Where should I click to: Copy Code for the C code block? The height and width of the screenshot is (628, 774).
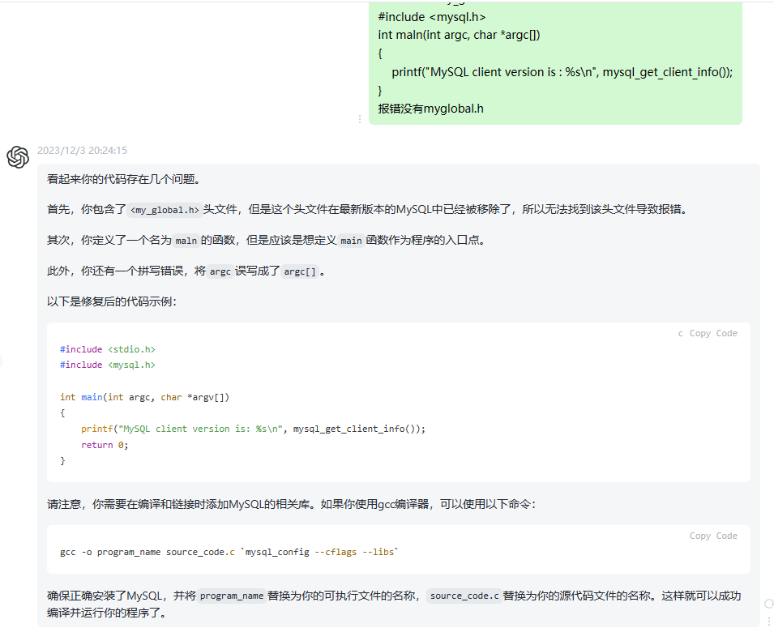[x=713, y=333]
